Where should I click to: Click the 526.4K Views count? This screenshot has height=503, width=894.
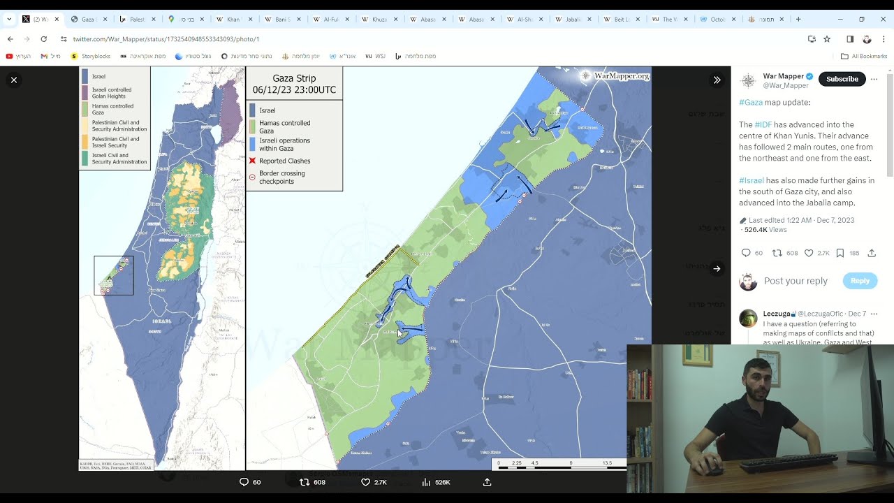tap(765, 230)
